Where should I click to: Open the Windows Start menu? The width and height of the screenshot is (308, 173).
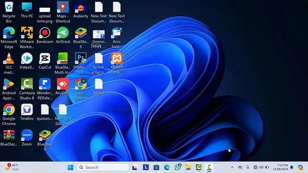[70, 167]
